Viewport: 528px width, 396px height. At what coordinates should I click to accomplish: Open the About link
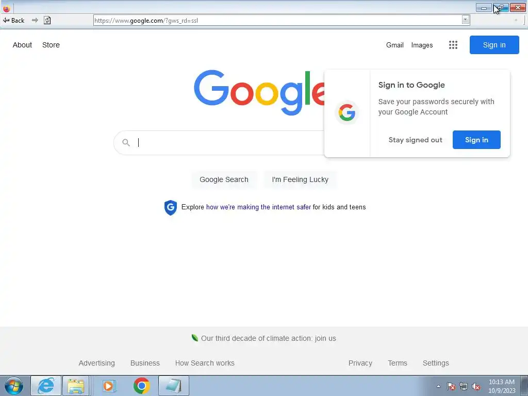(22, 45)
